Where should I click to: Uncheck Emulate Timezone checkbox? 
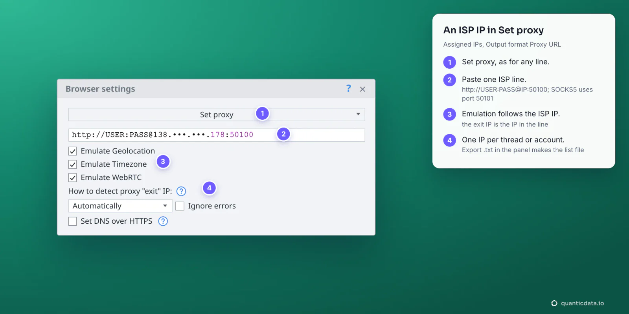click(x=73, y=164)
